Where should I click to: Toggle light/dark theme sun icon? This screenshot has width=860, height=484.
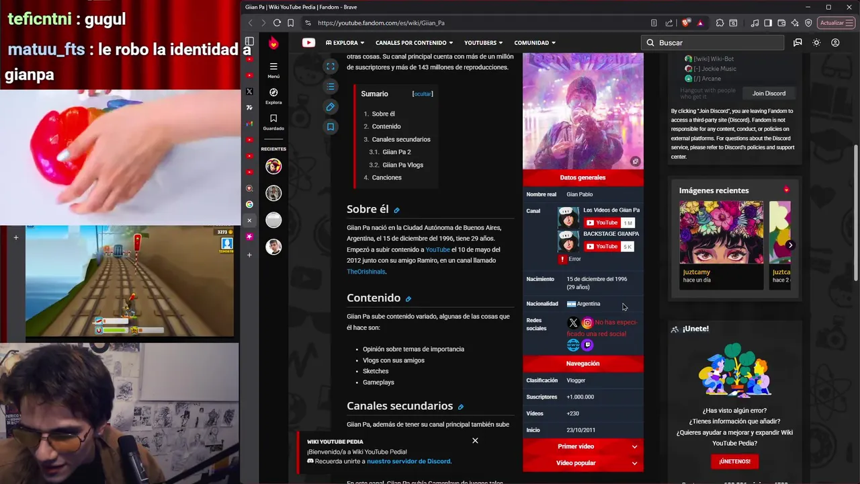click(x=816, y=42)
